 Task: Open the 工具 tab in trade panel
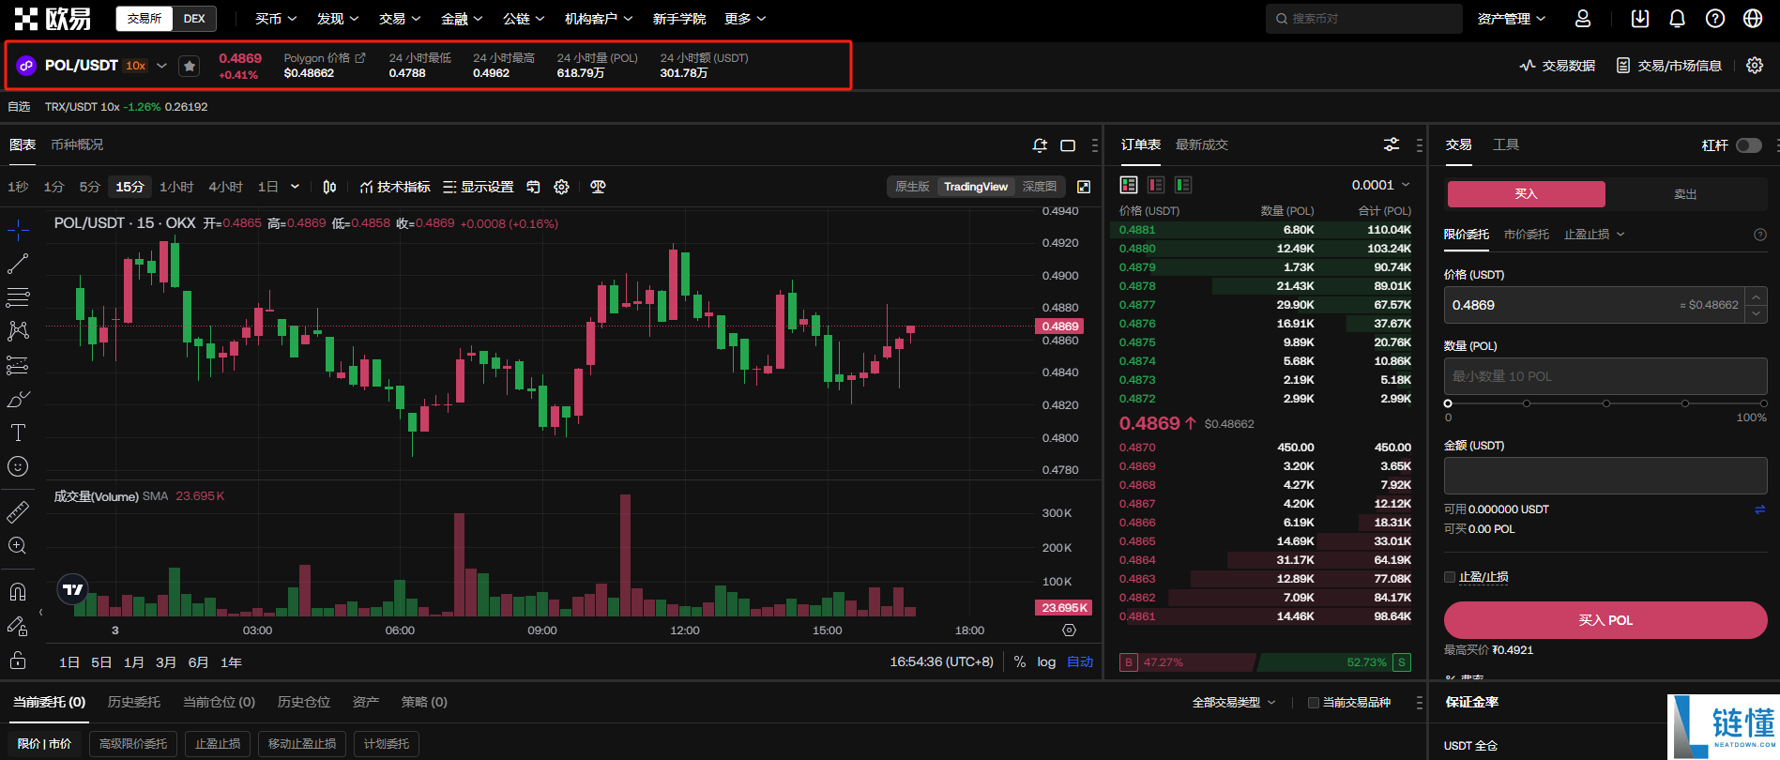click(x=1506, y=144)
